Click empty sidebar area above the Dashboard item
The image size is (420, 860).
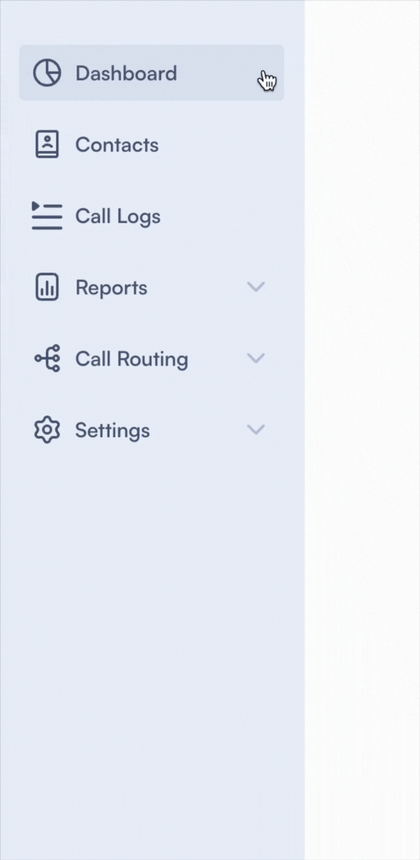coord(153,22)
